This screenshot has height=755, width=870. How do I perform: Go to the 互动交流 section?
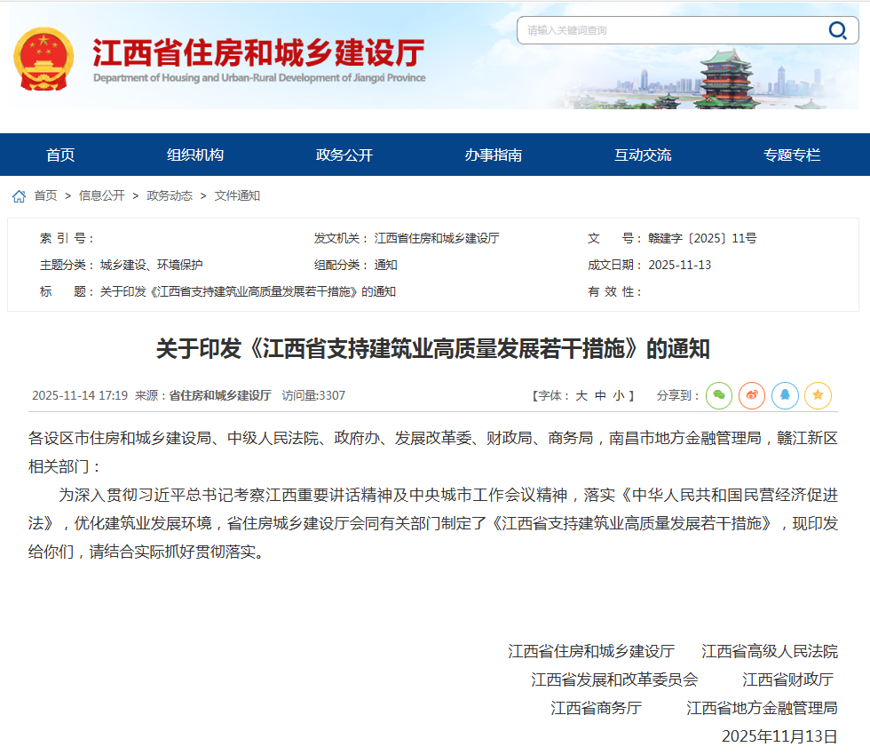643,155
